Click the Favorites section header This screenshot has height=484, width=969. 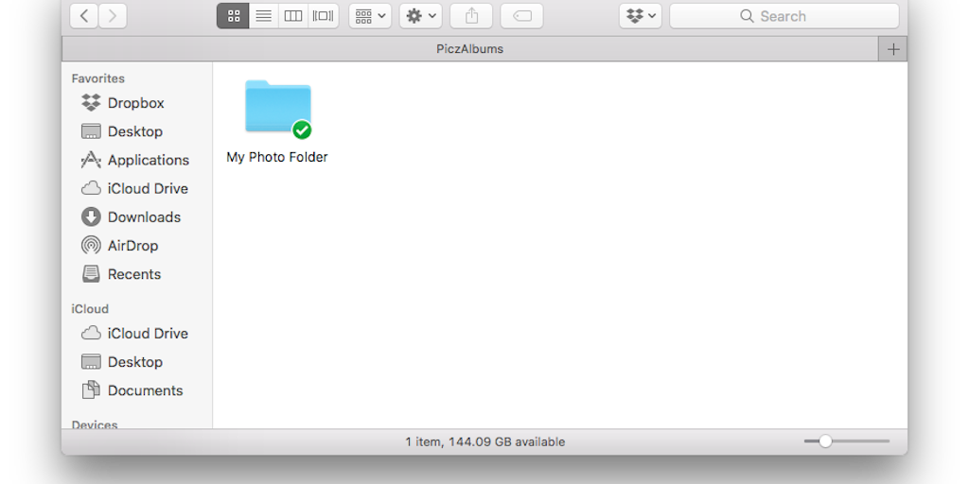click(x=97, y=78)
